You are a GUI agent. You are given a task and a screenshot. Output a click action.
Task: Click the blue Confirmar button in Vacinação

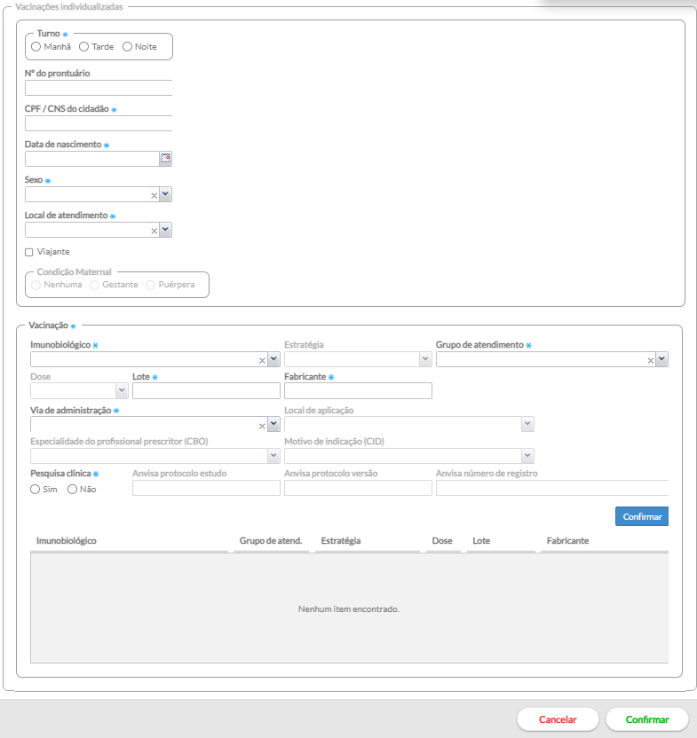point(641,516)
